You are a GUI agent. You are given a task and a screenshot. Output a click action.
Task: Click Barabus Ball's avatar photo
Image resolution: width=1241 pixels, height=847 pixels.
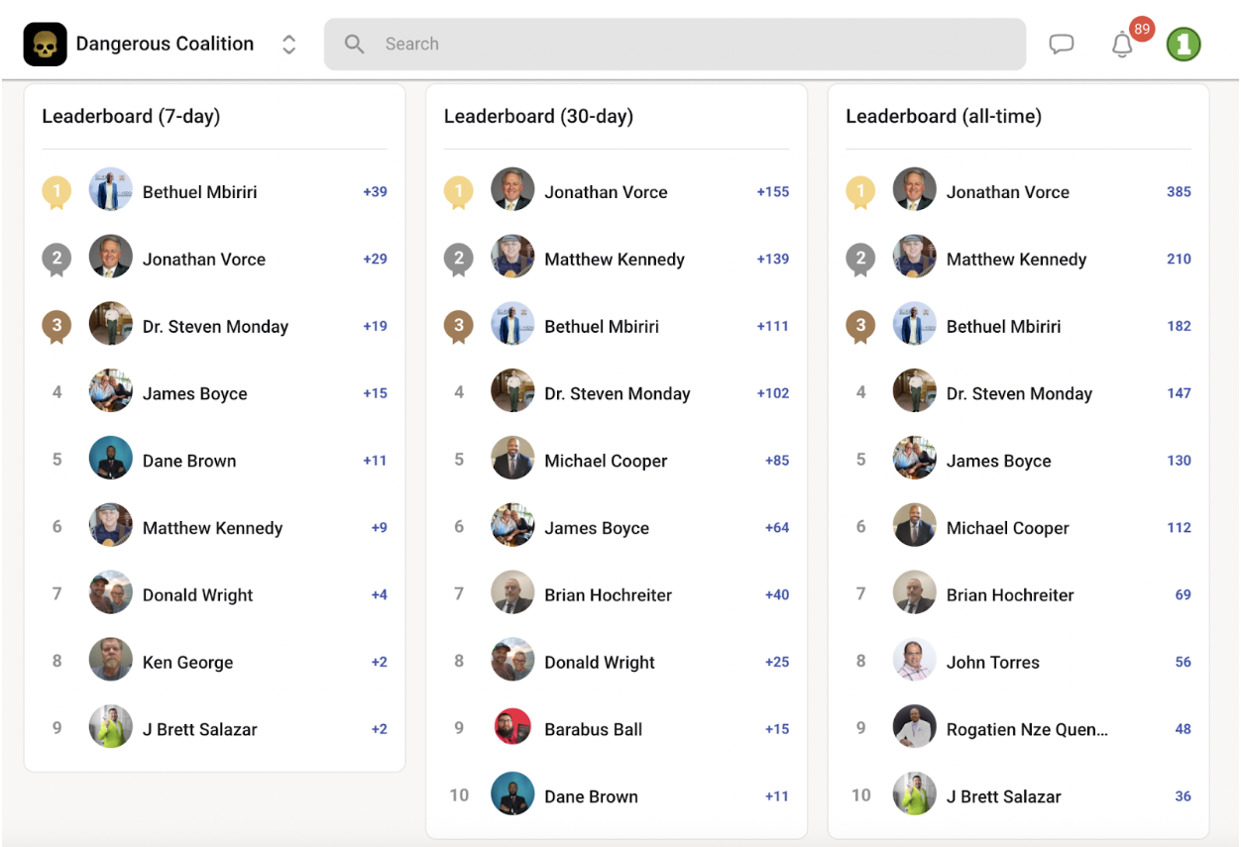[512, 729]
